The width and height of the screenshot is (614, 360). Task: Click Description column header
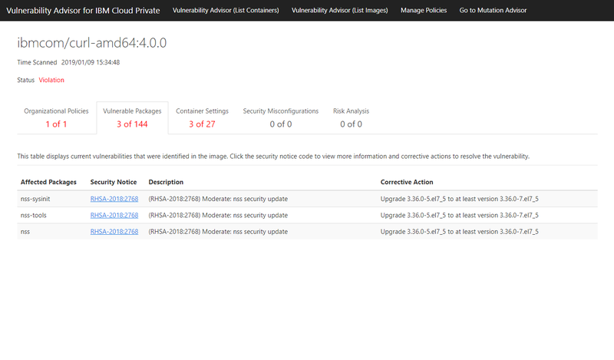click(166, 182)
